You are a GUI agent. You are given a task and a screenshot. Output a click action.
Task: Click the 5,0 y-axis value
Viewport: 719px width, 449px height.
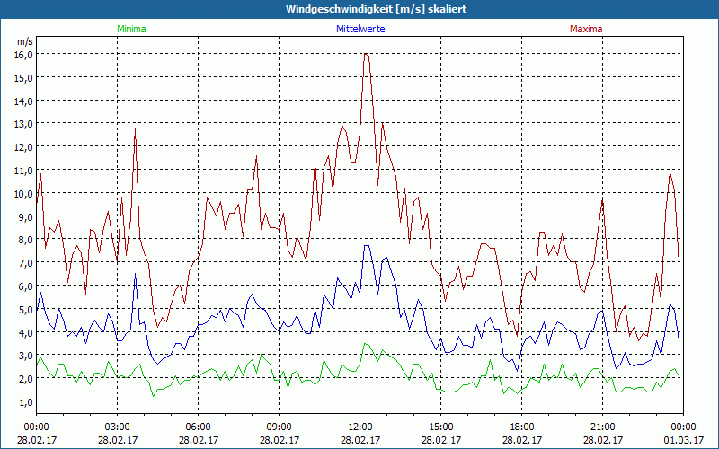(x=26, y=309)
